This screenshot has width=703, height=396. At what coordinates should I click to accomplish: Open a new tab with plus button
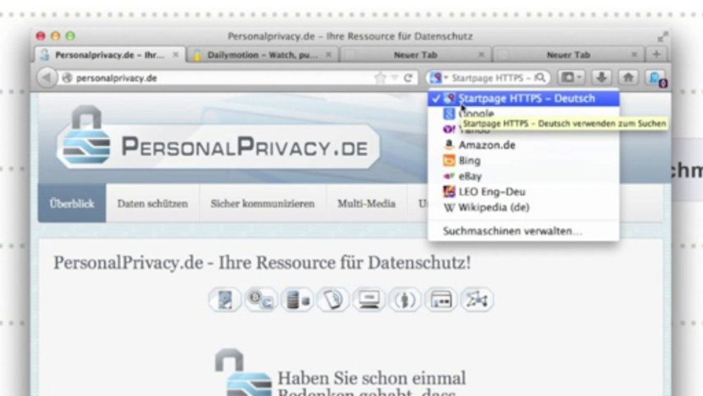click(x=656, y=54)
